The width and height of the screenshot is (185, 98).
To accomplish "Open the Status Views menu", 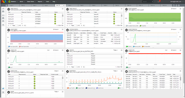I will (x=31, y=2).
